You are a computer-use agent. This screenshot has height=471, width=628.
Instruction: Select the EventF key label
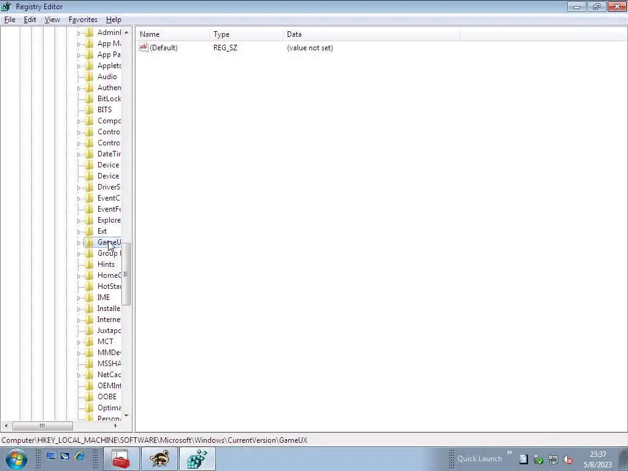(x=109, y=209)
